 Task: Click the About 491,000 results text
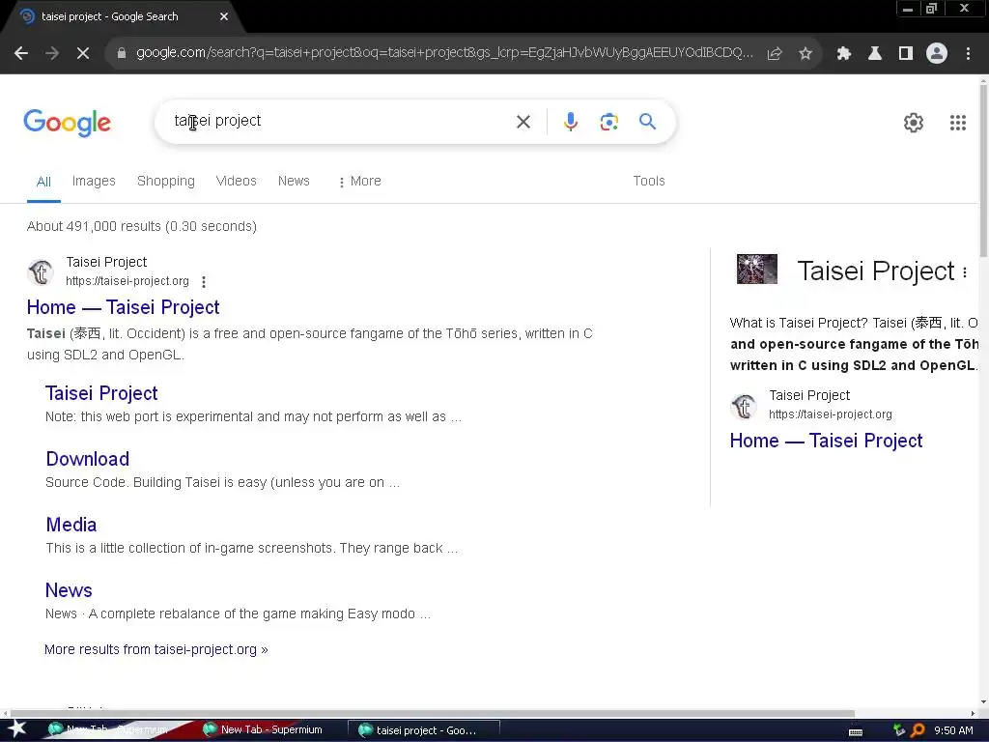tap(142, 226)
